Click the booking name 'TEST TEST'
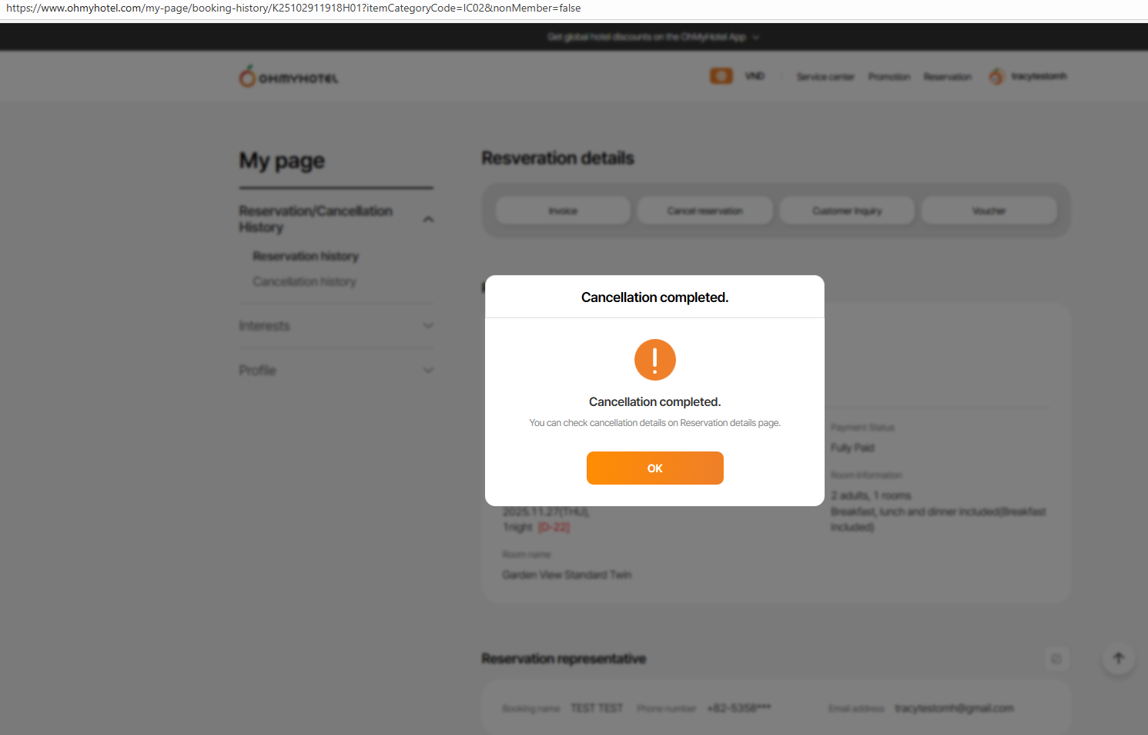Screen dimensions: 1148x735 pos(597,708)
